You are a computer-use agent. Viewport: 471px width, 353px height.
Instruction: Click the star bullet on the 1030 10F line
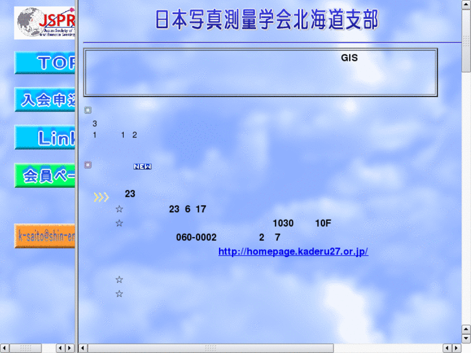[x=119, y=223]
